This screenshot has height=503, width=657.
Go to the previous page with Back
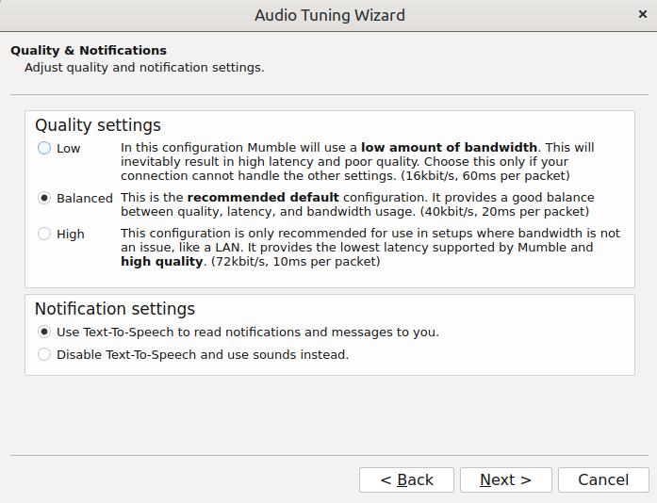(406, 479)
